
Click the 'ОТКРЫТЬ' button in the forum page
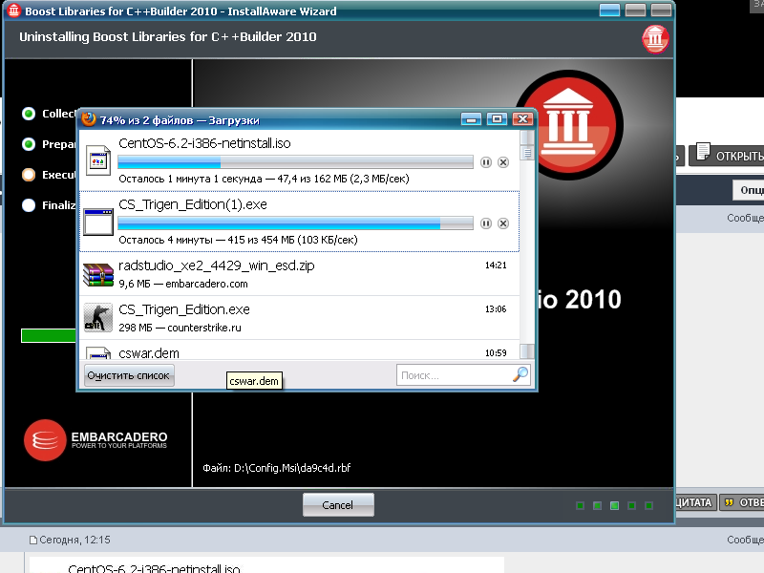click(x=727, y=155)
